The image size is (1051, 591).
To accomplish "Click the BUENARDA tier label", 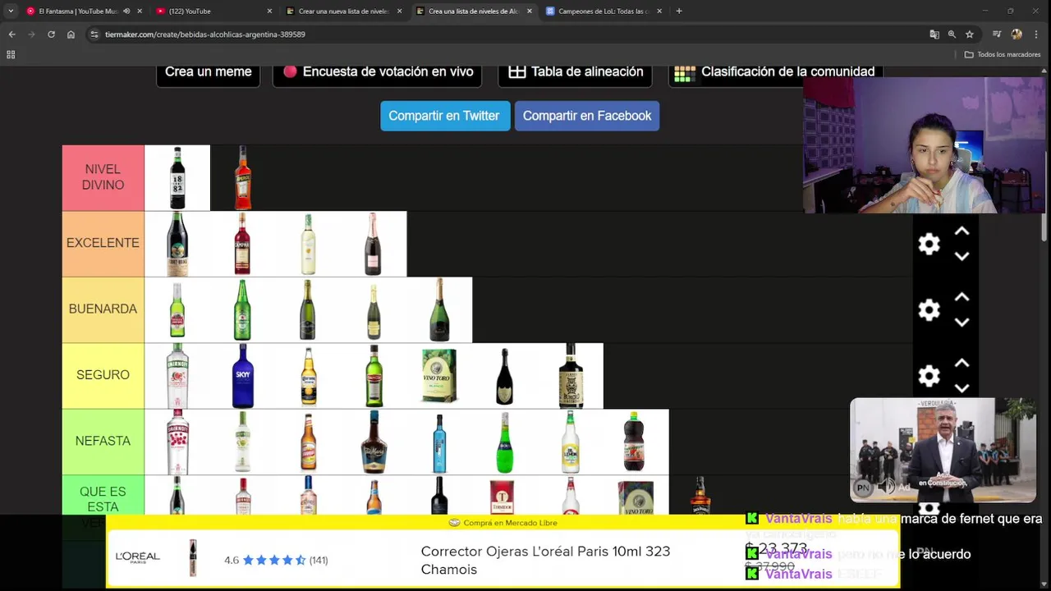I will click(103, 309).
